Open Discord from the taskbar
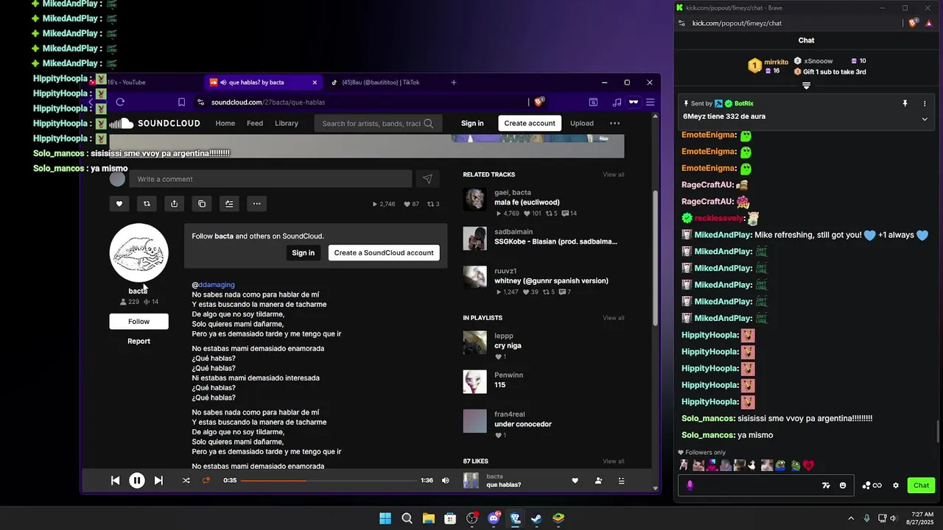This screenshot has height=530, width=943. [x=494, y=518]
